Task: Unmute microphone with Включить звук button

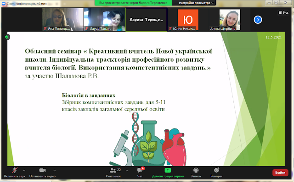Action: click(x=15, y=172)
